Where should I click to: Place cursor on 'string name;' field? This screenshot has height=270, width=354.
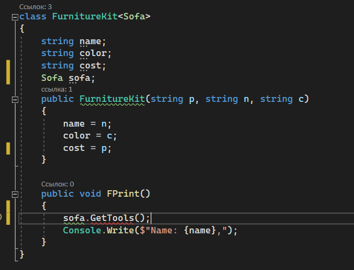(74, 41)
